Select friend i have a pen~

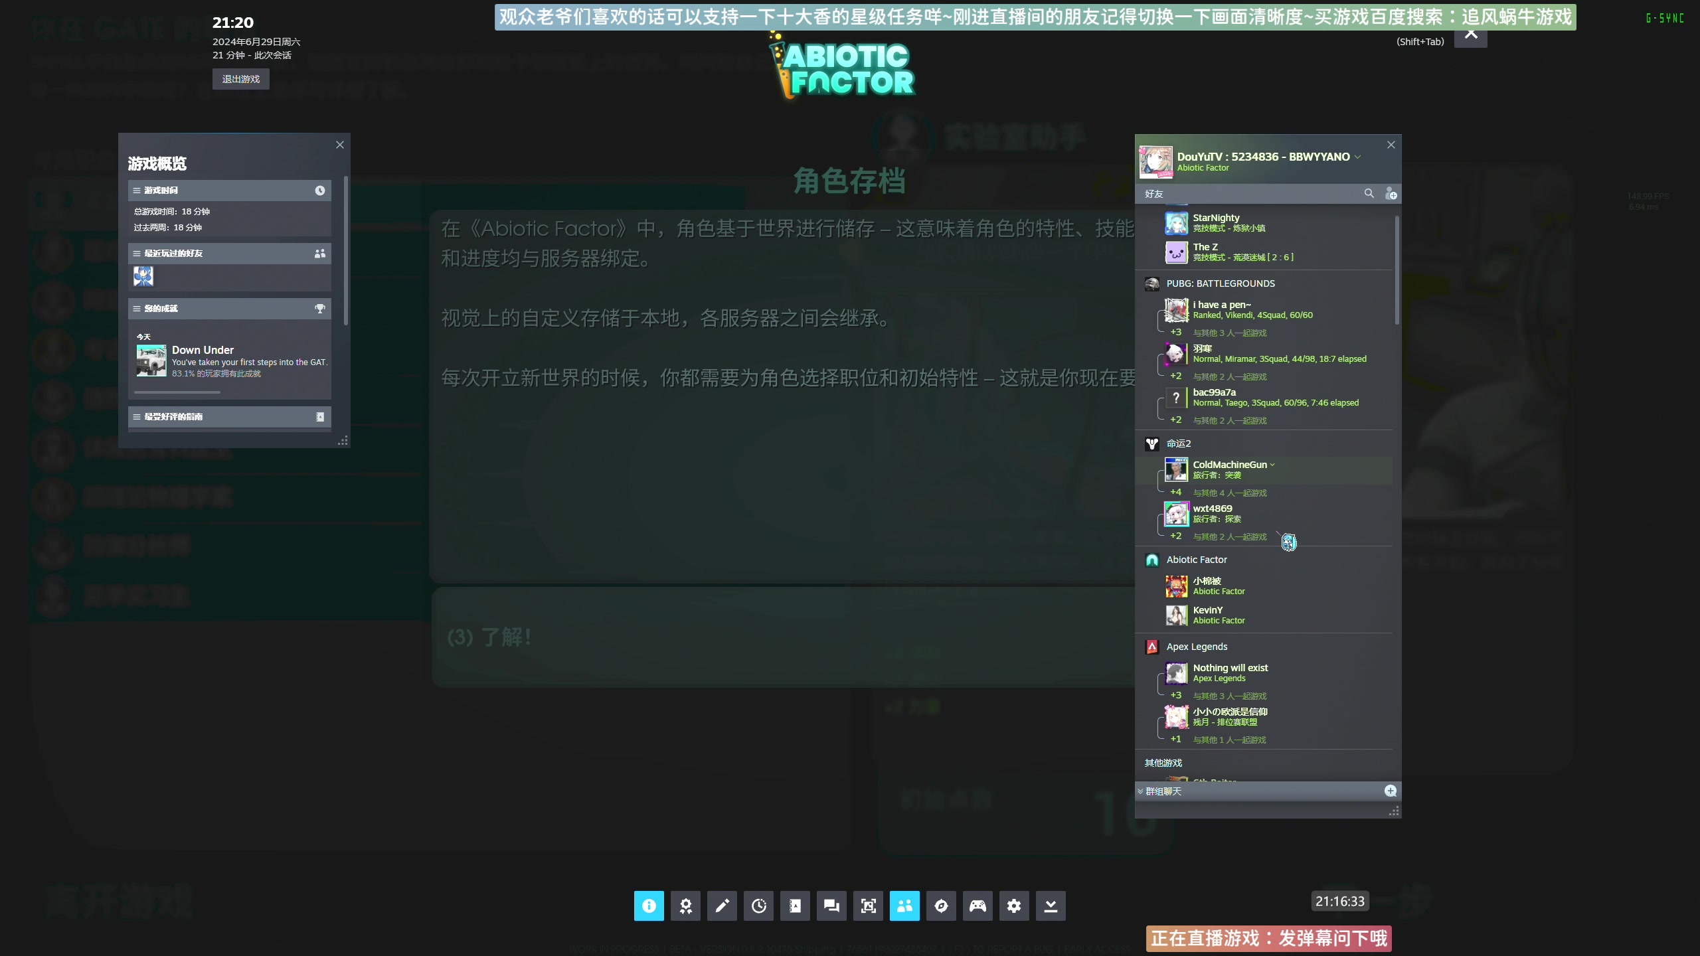[x=1264, y=310]
